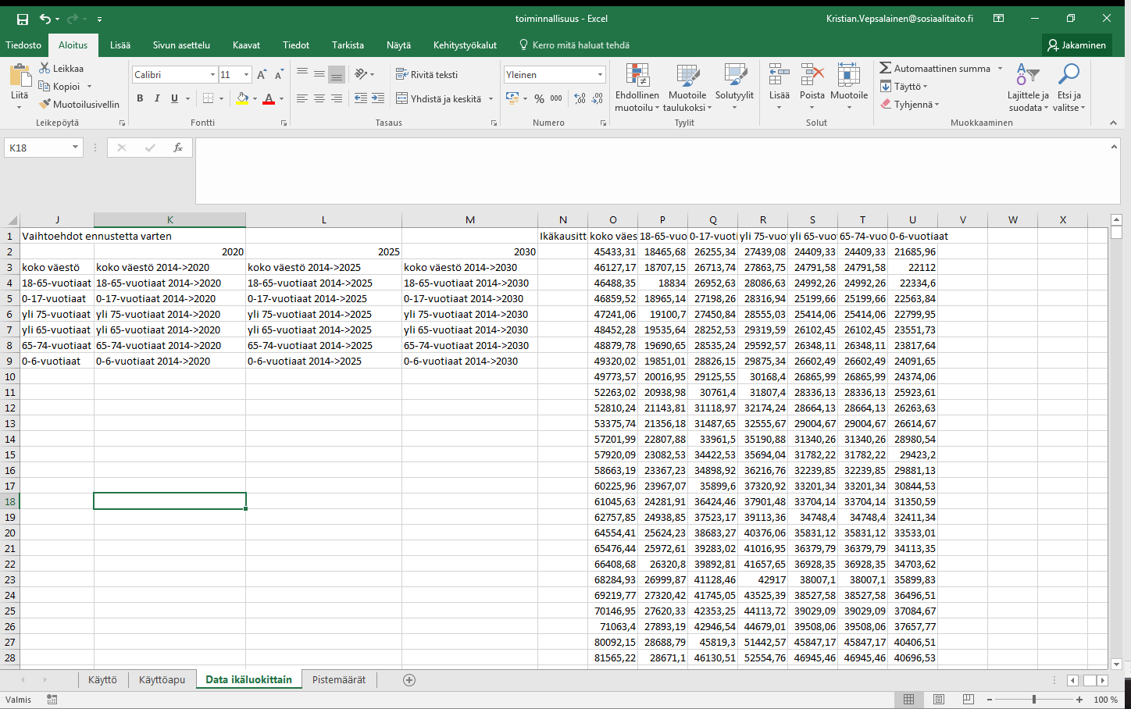This screenshot has height=709, width=1131.
Task: Switch to the Lisää ribbon tab
Action: click(x=120, y=45)
